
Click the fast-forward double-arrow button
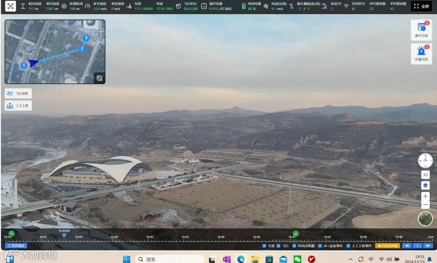[x=428, y=246]
